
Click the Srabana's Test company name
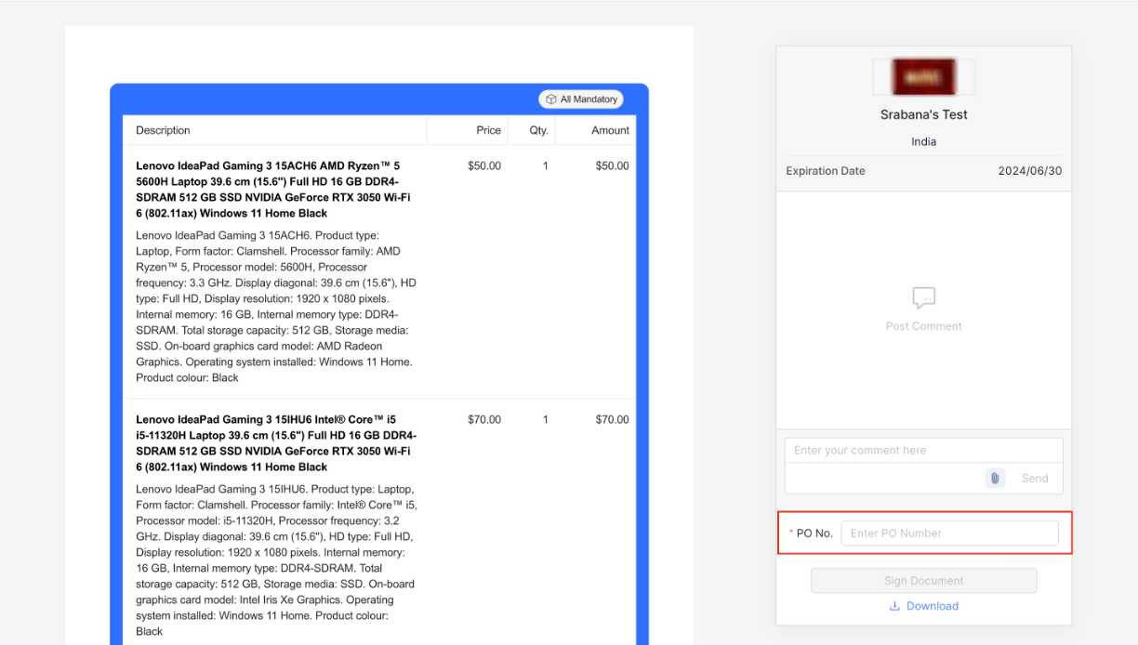(x=924, y=115)
